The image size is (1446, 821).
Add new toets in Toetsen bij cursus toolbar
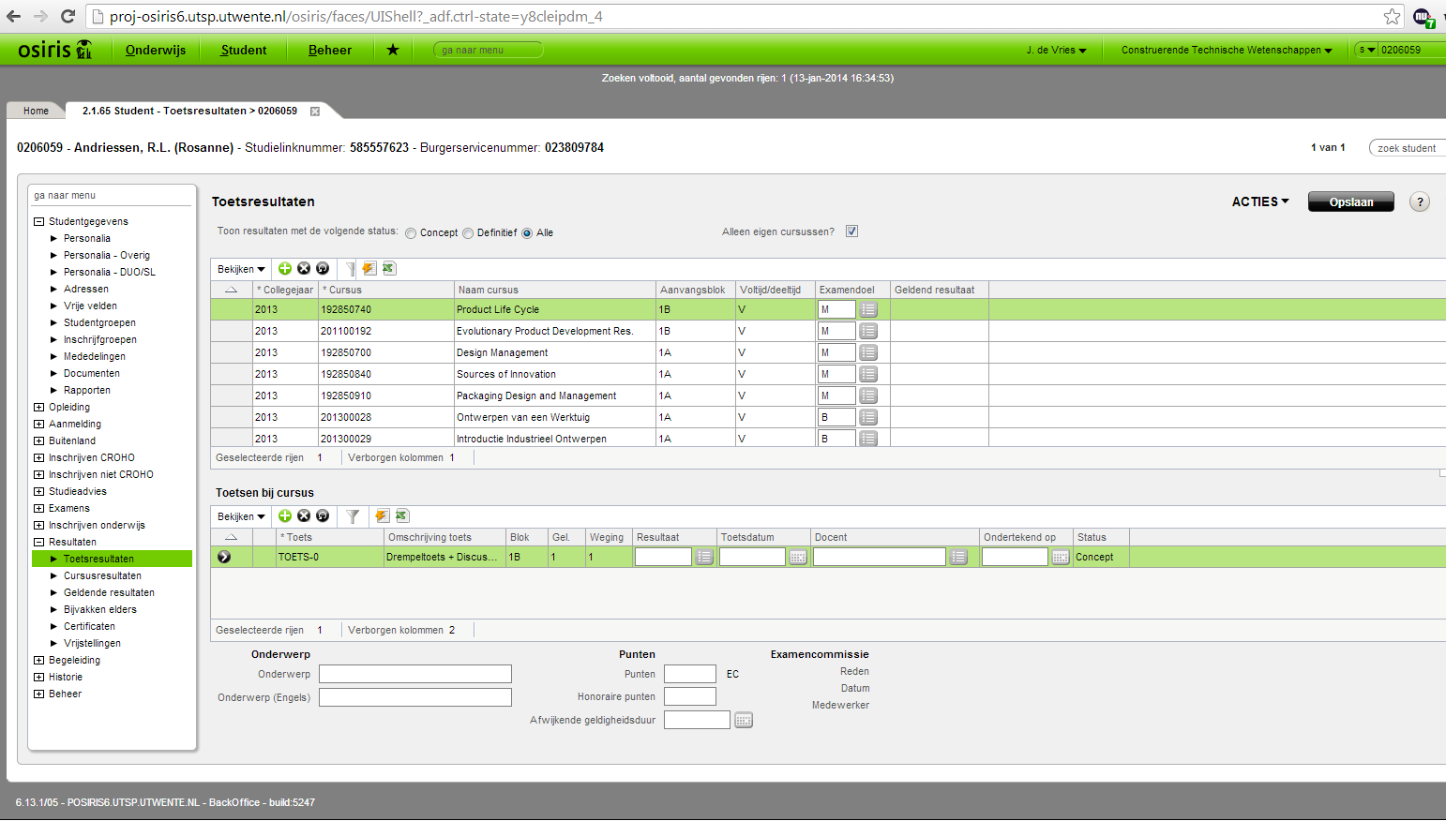285,516
